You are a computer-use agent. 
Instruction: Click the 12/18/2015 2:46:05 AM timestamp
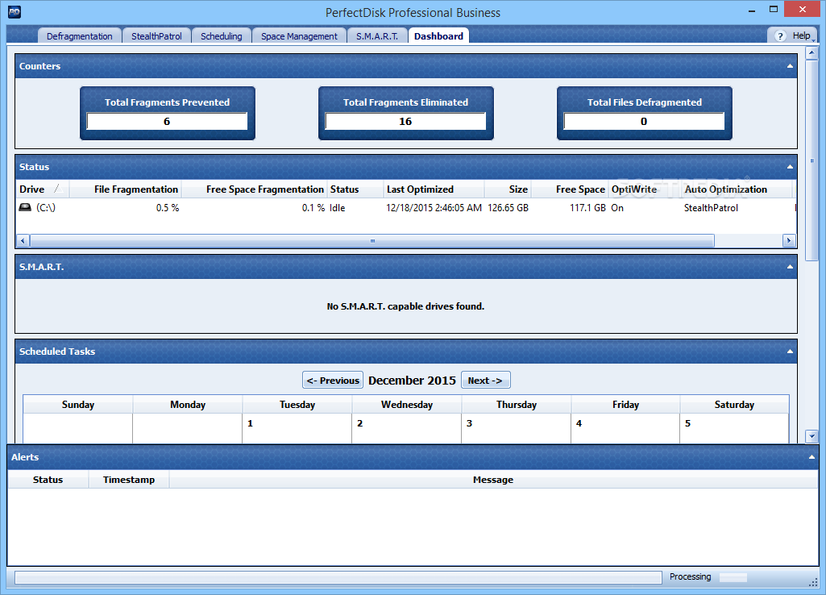point(434,208)
